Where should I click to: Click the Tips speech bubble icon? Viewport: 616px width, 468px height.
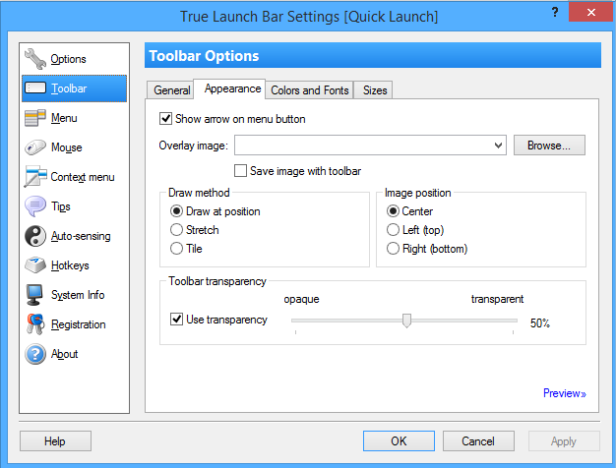tap(35, 206)
